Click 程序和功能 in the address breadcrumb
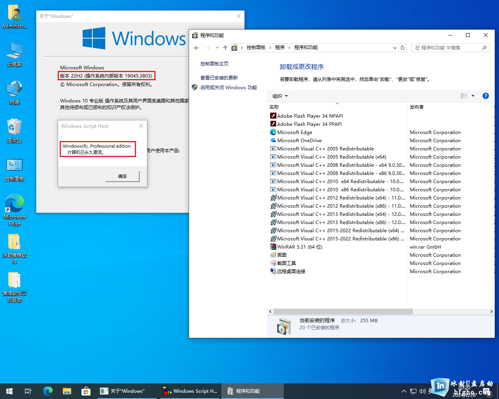Viewport: 499px width, 399px height. click(306, 48)
